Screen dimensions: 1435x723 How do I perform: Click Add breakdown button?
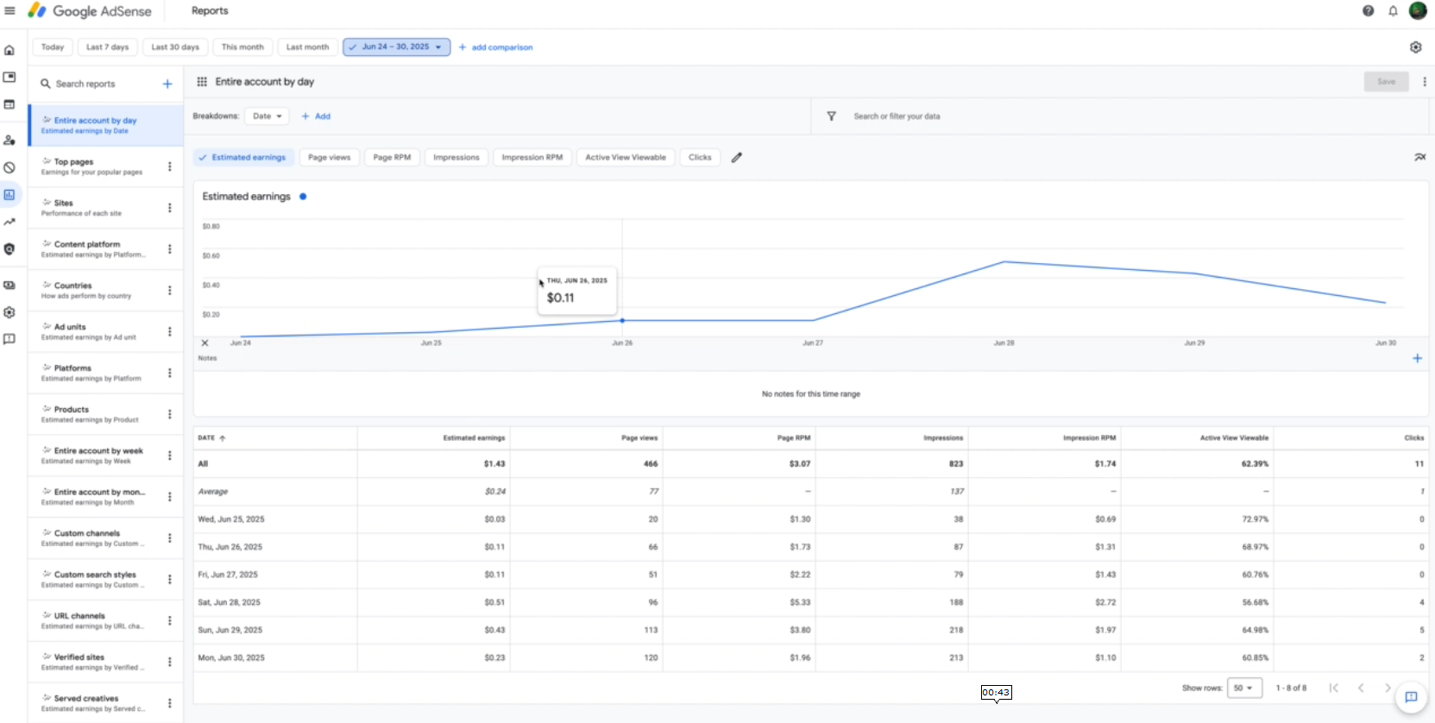(x=316, y=116)
